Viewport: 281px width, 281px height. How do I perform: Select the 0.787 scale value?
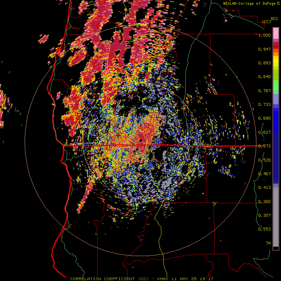pyautogui.click(x=264, y=91)
